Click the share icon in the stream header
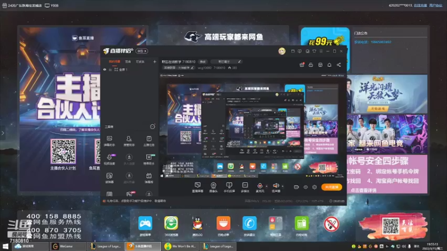 (339, 65)
